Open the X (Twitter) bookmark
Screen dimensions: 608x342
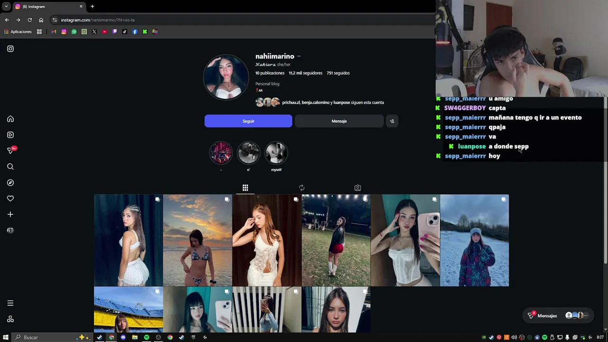tap(94, 32)
